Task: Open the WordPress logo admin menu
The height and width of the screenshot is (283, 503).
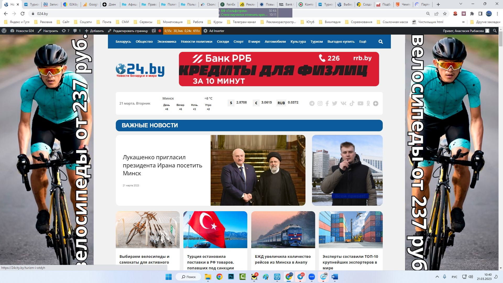Action: coord(4,31)
